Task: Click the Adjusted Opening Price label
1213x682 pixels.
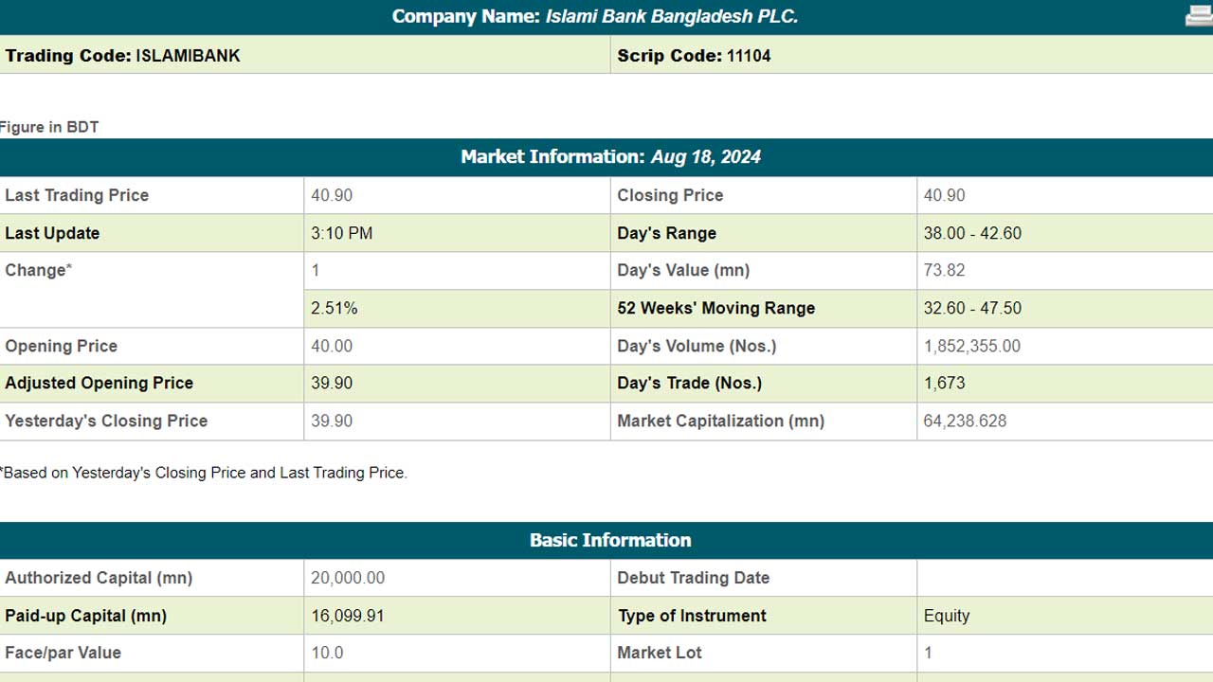Action: (x=100, y=383)
